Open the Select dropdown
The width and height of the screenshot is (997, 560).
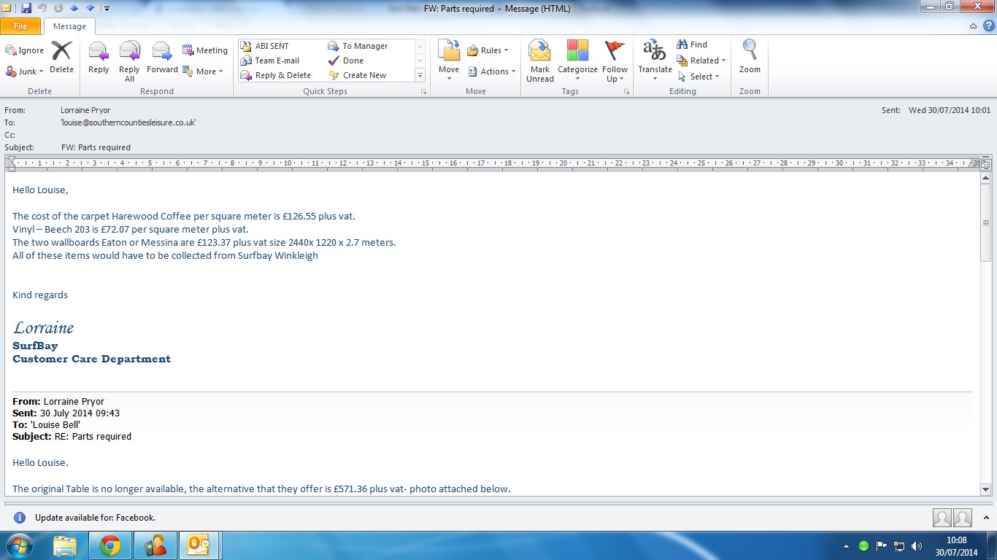pos(698,77)
